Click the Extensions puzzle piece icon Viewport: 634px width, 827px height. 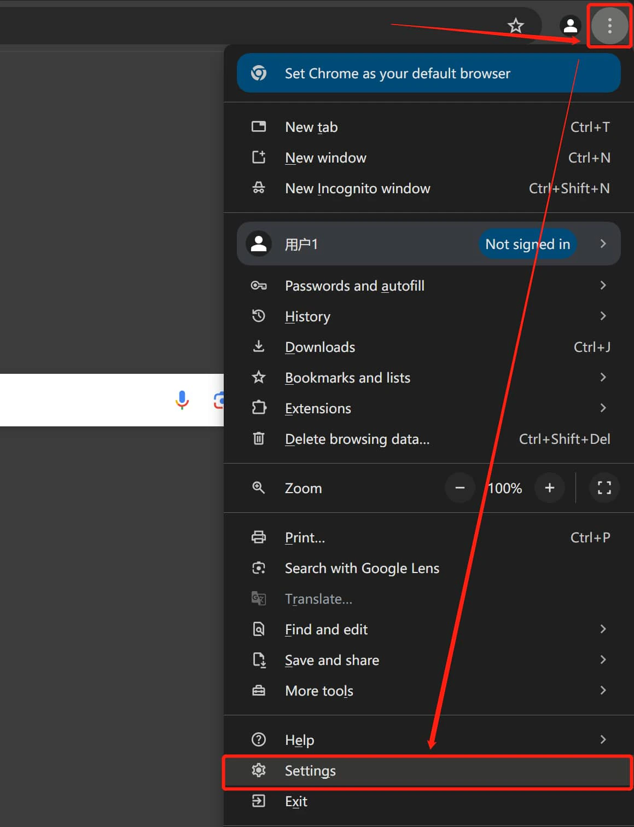259,408
